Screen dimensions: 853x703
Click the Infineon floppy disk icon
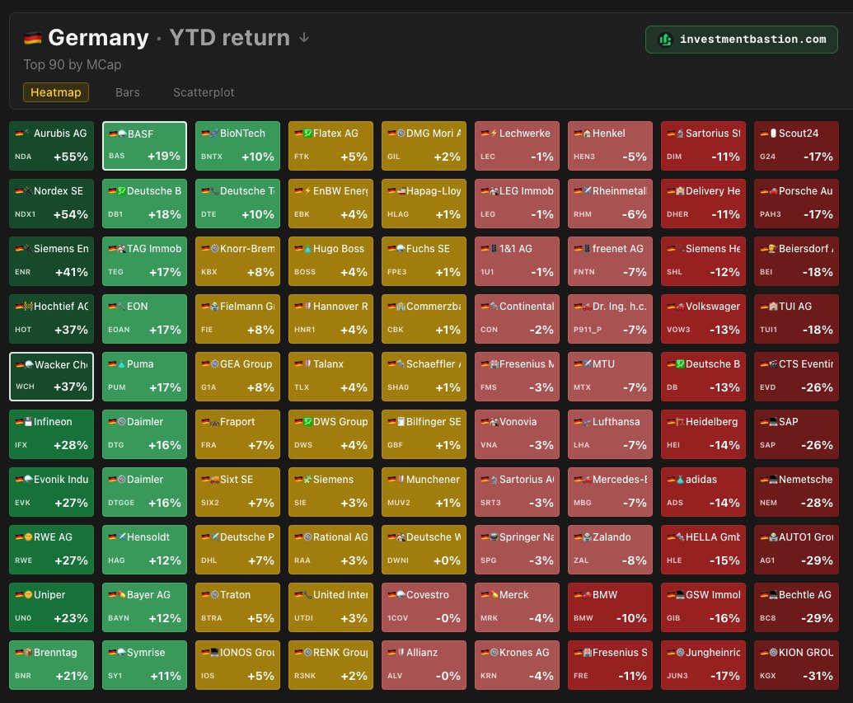point(29,422)
